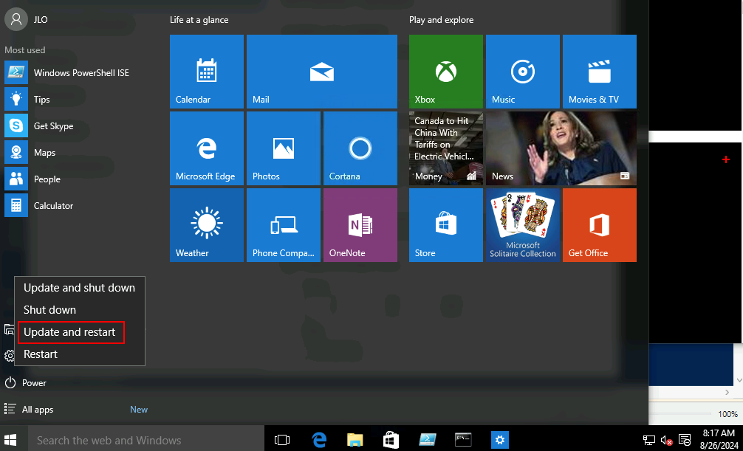The width and height of the screenshot is (743, 451).
Task: Open the Music tile
Action: click(523, 72)
